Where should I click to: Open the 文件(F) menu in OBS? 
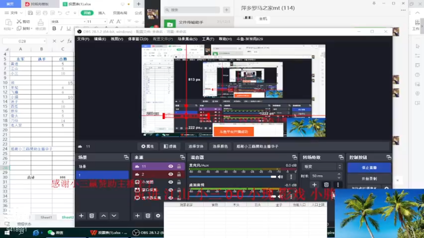point(83,39)
